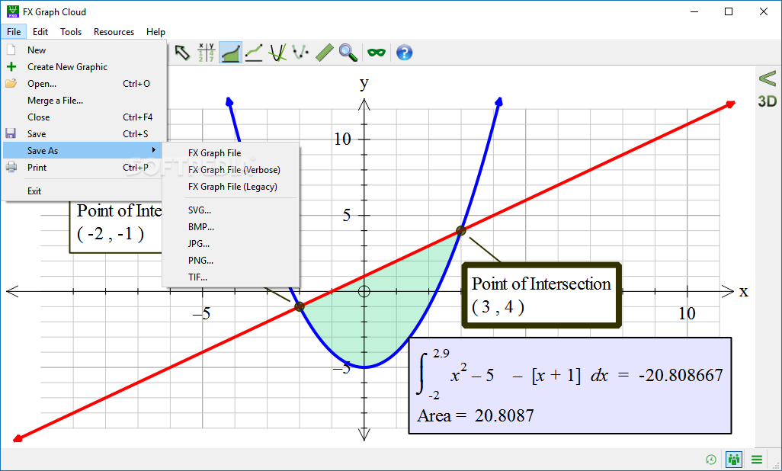Open the green hamburger menu icon

[x=757, y=460]
